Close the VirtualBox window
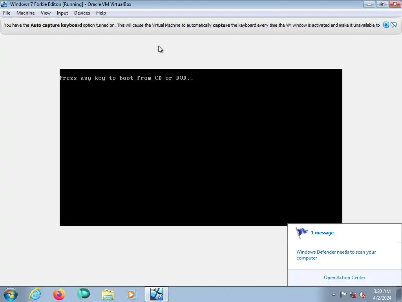Viewport: 402px width, 302px height. tap(395, 4)
